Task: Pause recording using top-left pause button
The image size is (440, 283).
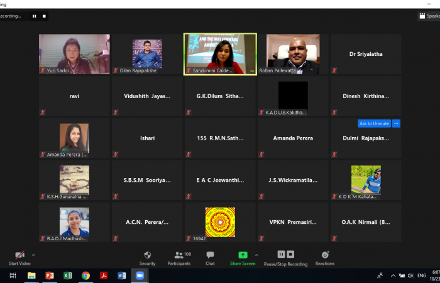Action: pyautogui.click(x=34, y=16)
